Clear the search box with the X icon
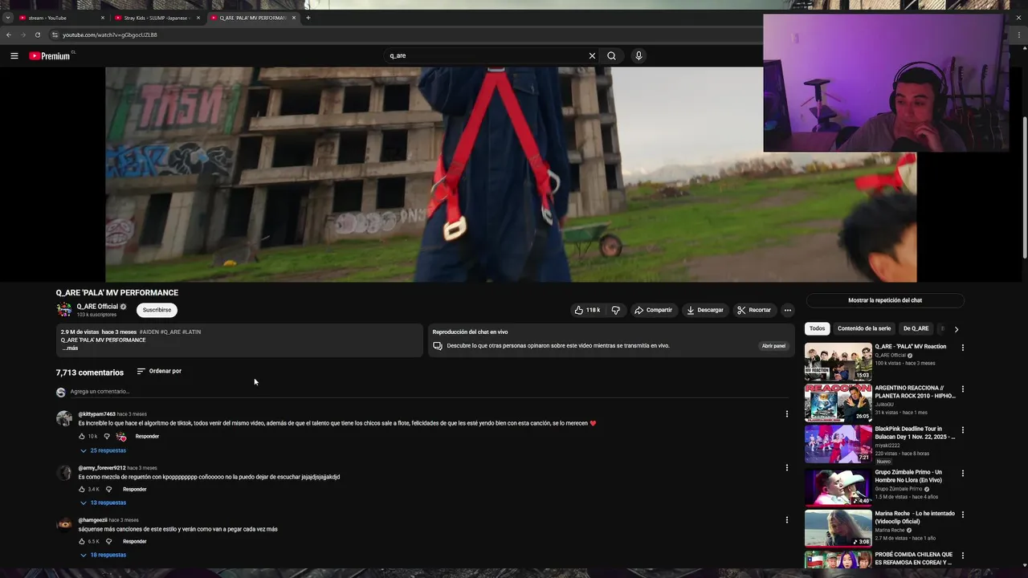This screenshot has width=1028, height=578. 592,55
